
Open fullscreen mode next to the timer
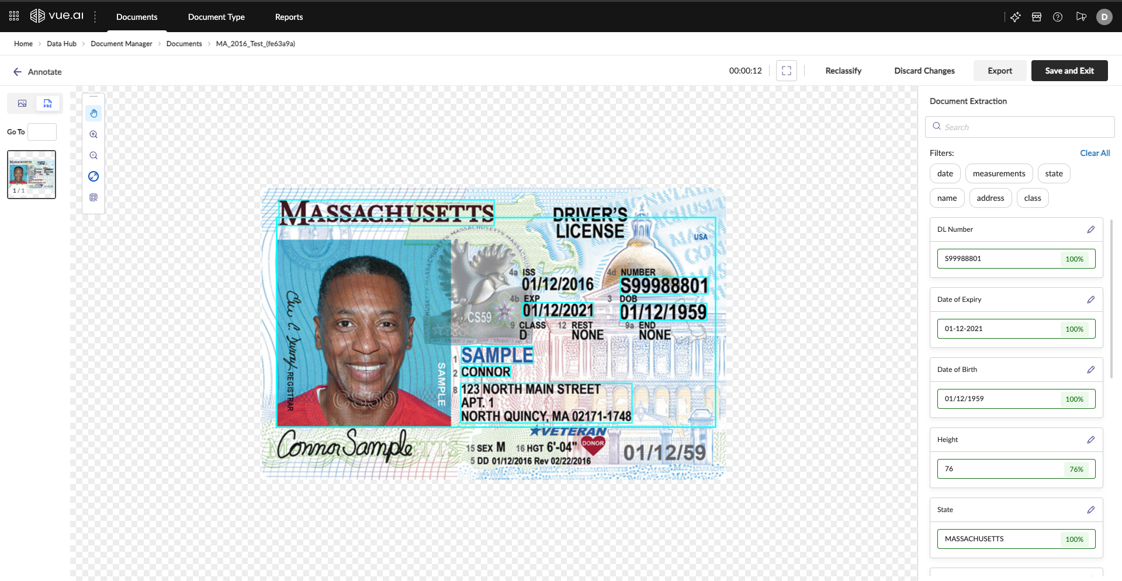[786, 70]
